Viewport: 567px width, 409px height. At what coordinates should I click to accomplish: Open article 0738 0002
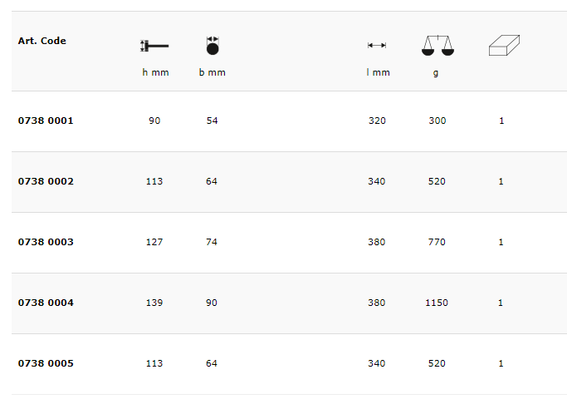pyautogui.click(x=46, y=181)
